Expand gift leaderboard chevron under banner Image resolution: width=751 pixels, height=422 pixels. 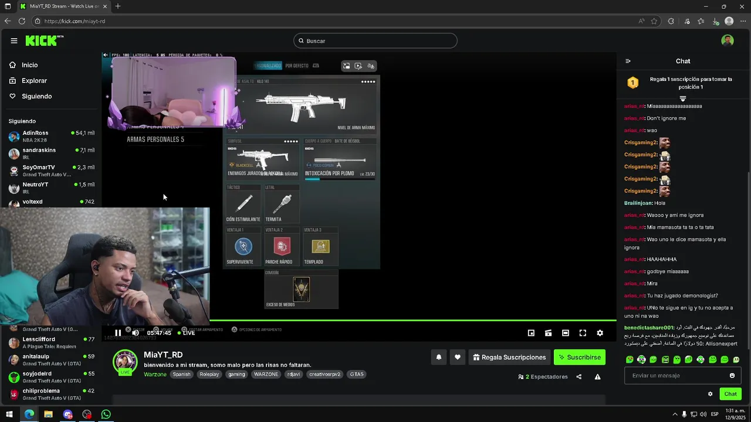click(683, 98)
